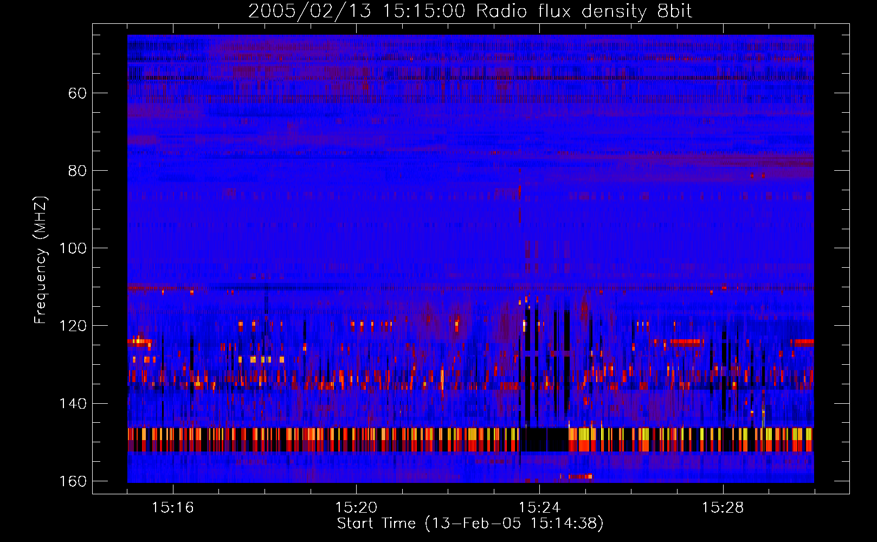This screenshot has height=542, width=877.
Task: Click the 15:24 time axis label
Action: (539, 508)
